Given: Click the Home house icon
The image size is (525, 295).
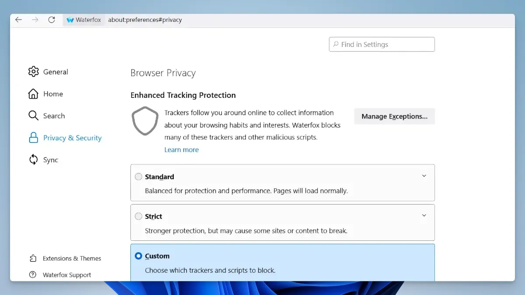Looking at the screenshot, I should click(33, 94).
